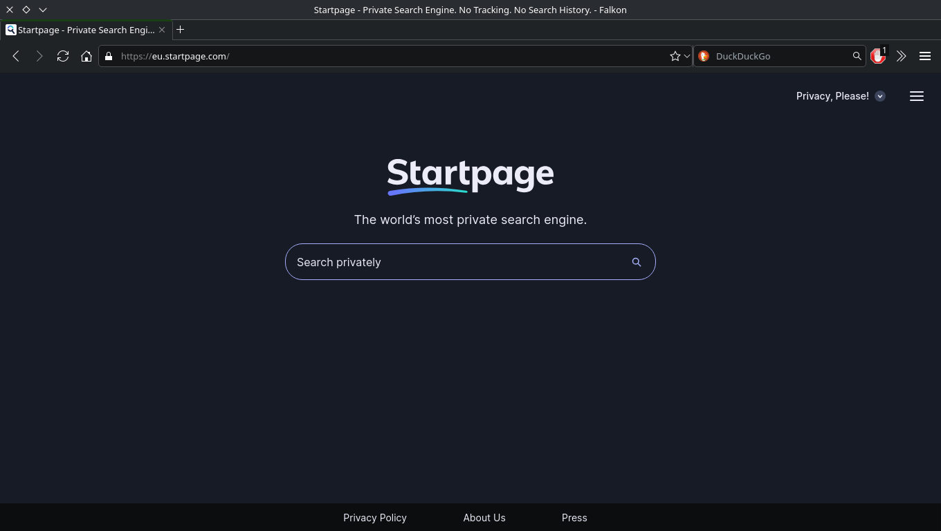Open Falkon's hamburger main menu
The width and height of the screenshot is (941, 531).
pyautogui.click(x=925, y=56)
